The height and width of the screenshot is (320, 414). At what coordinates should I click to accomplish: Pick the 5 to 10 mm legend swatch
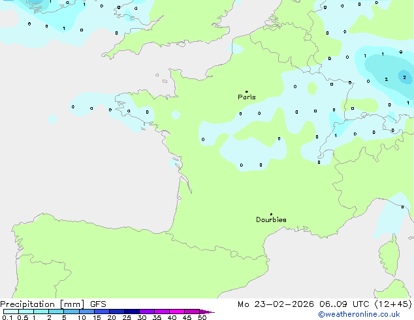(x=71, y=312)
